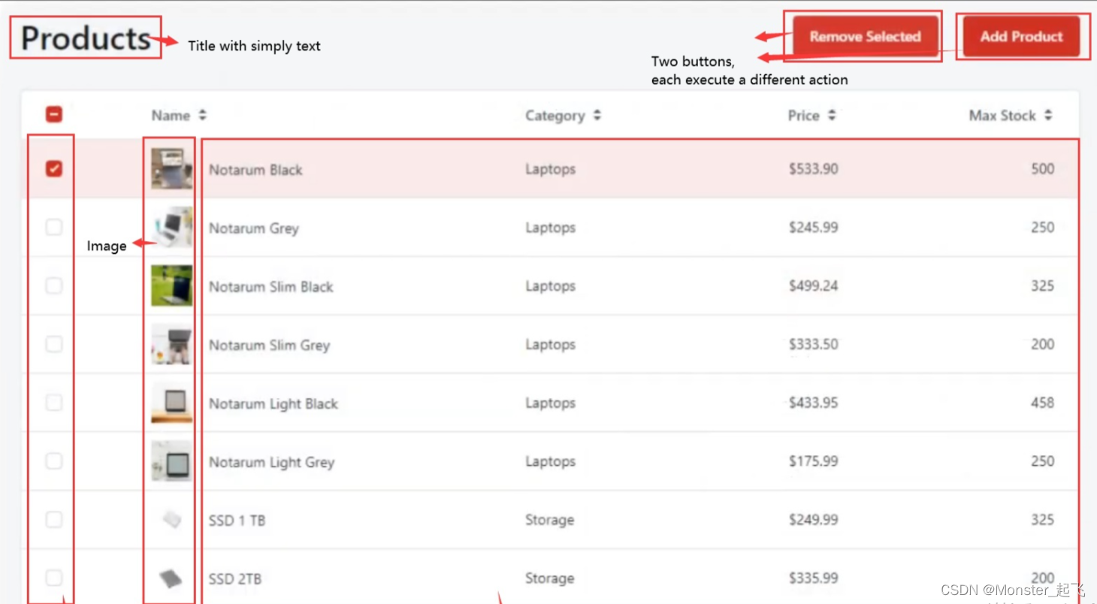The width and height of the screenshot is (1097, 604).
Task: Click the $245.99 price cell
Action: pos(813,227)
